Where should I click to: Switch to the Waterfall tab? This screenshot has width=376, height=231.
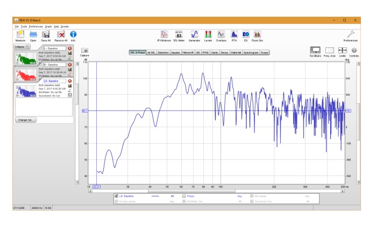point(236,52)
